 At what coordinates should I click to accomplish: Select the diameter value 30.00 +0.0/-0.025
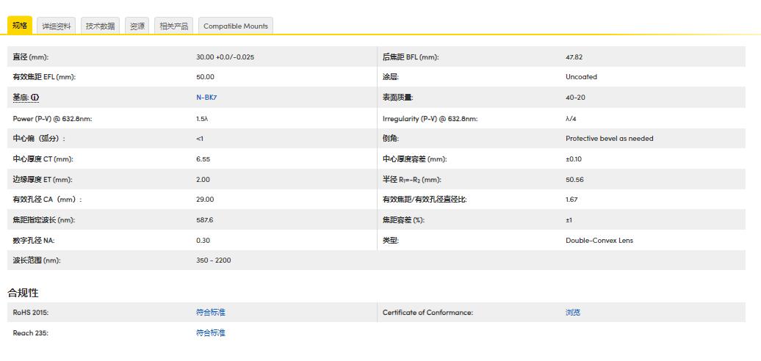(x=226, y=56)
